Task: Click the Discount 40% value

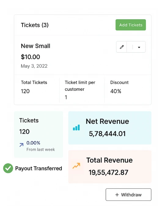Action: pos(116,91)
